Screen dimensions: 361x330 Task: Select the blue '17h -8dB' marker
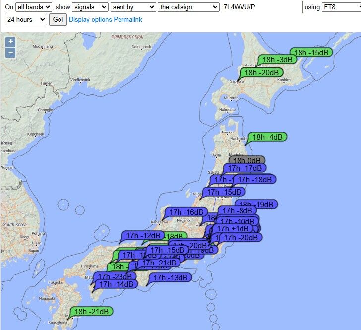[x=237, y=210]
